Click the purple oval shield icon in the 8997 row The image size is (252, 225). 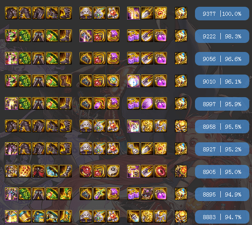[147, 103]
